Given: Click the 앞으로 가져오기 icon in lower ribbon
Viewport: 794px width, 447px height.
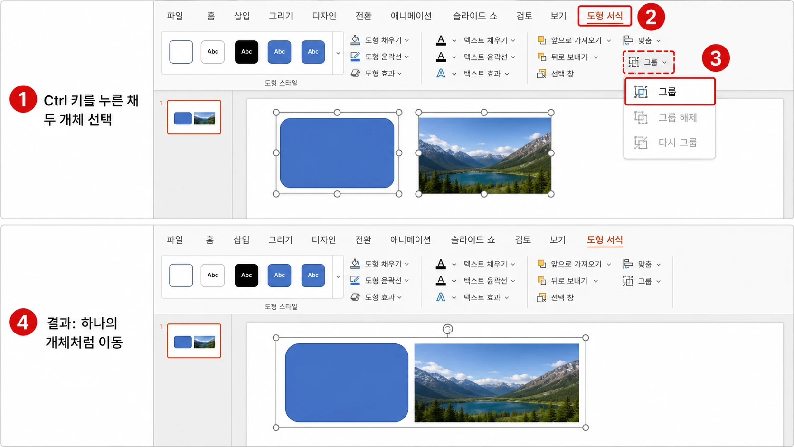Looking at the screenshot, I should [x=541, y=264].
